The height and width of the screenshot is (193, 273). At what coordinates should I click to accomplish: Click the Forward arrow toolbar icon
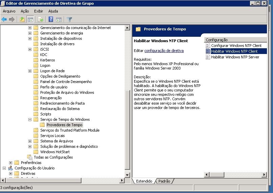click(12, 19)
